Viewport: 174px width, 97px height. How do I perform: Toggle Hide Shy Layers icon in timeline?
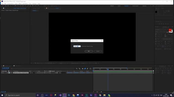83,69
